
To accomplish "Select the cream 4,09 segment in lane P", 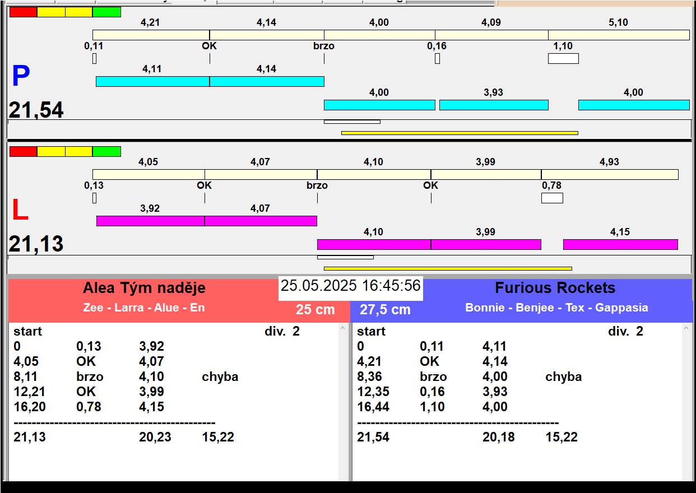I will [x=491, y=35].
